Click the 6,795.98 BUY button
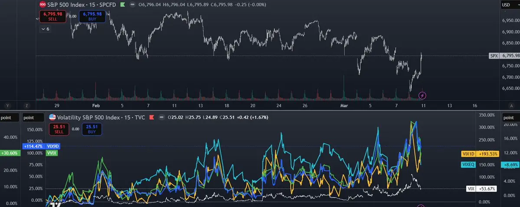This screenshot has width=520, height=207. pos(92,16)
